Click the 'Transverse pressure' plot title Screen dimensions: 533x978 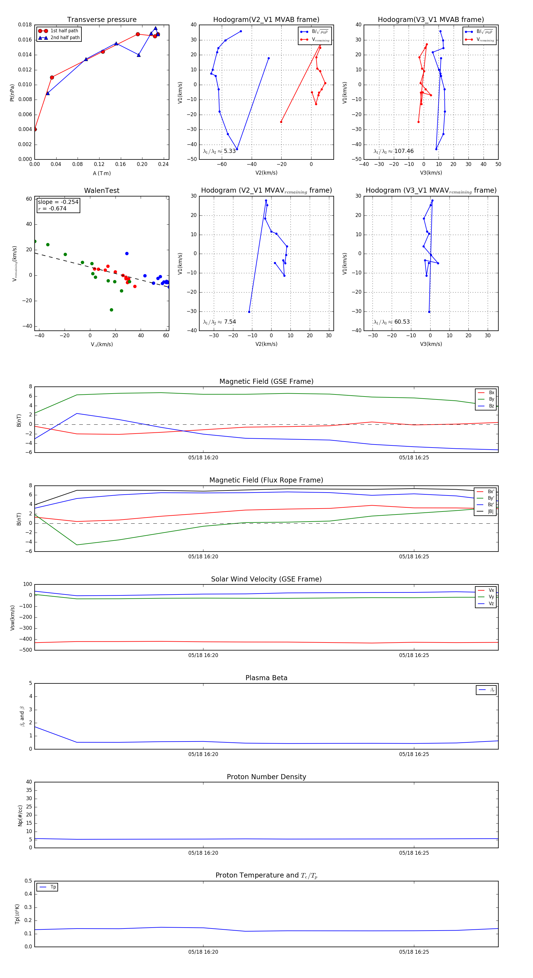(102, 20)
